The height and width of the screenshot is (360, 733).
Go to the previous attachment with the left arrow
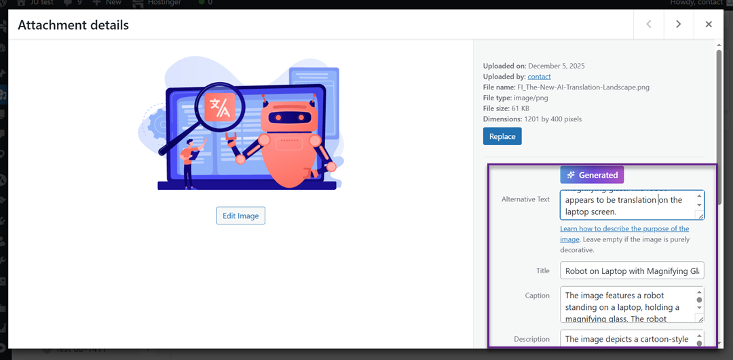(648, 24)
